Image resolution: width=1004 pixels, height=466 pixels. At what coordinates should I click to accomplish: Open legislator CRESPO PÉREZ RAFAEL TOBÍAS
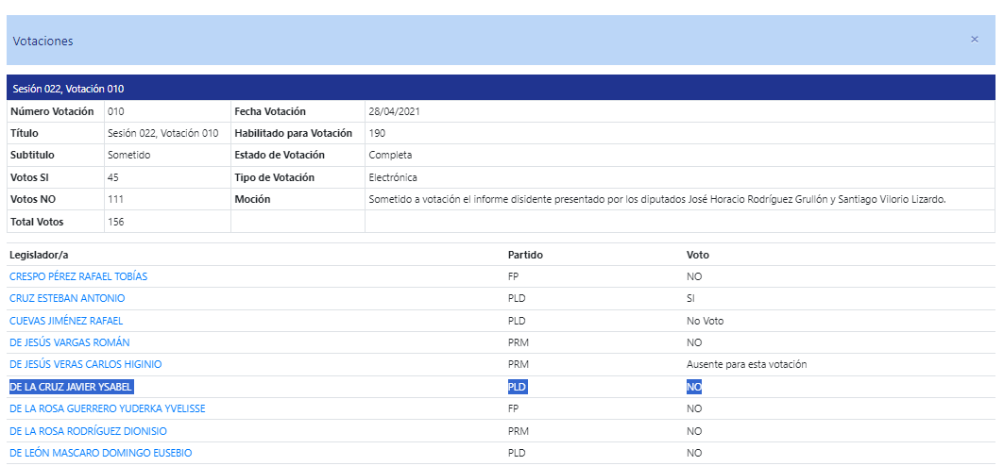click(x=78, y=276)
